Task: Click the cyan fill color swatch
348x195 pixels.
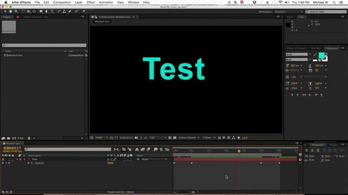Action: 321,55
